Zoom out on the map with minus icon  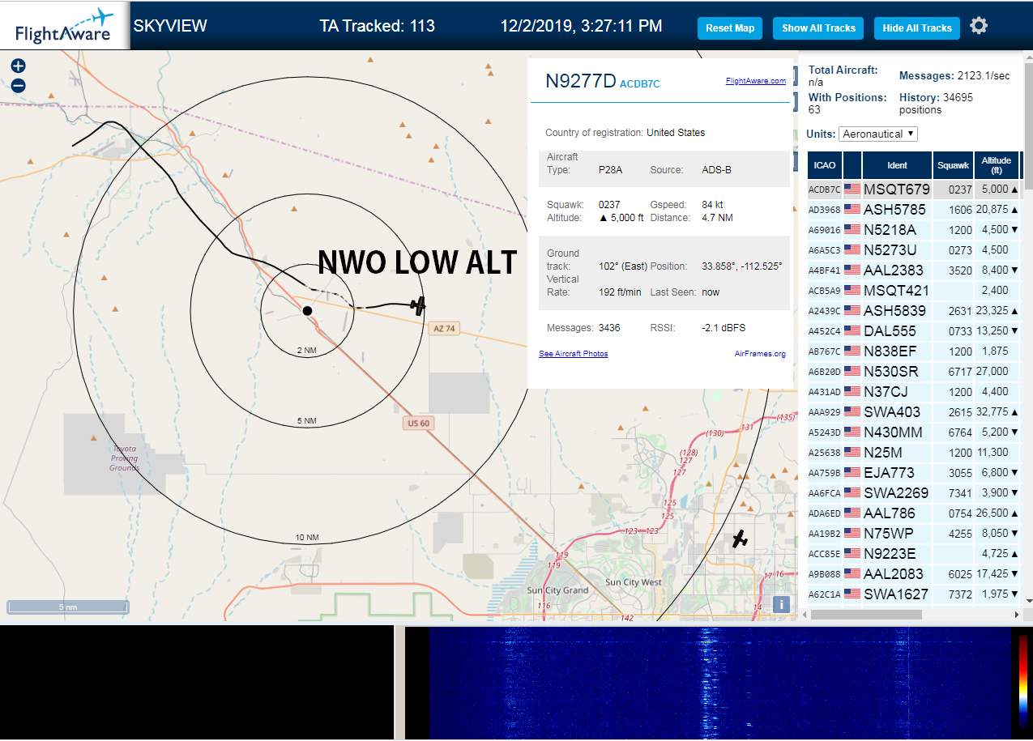(x=19, y=85)
